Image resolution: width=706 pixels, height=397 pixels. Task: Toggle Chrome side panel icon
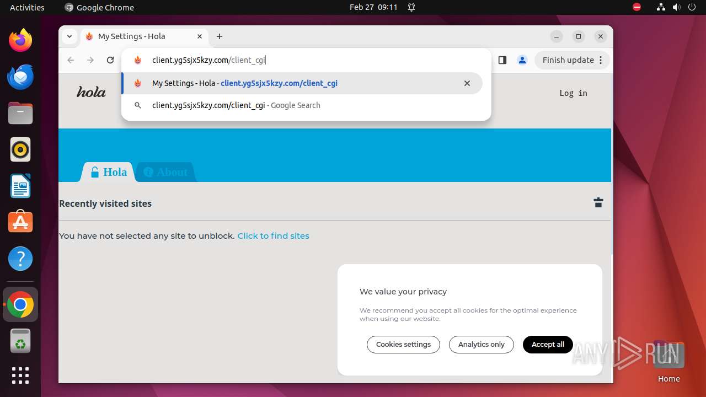point(502,60)
